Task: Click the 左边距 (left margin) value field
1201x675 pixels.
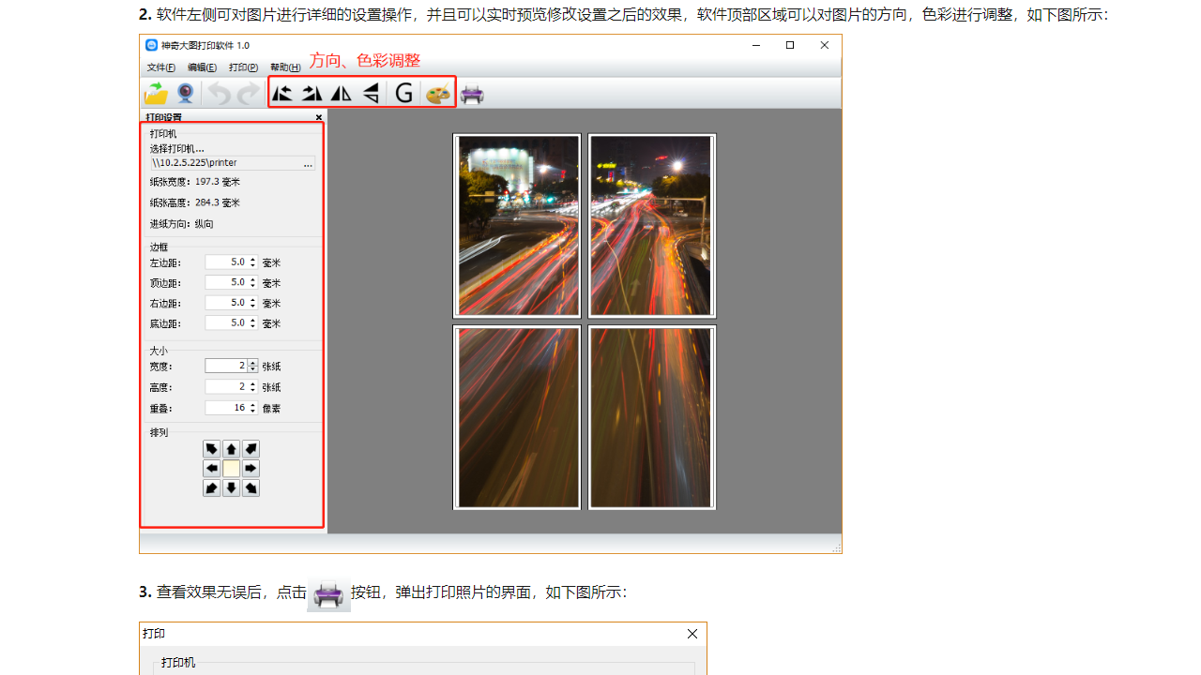Action: pyautogui.click(x=226, y=262)
